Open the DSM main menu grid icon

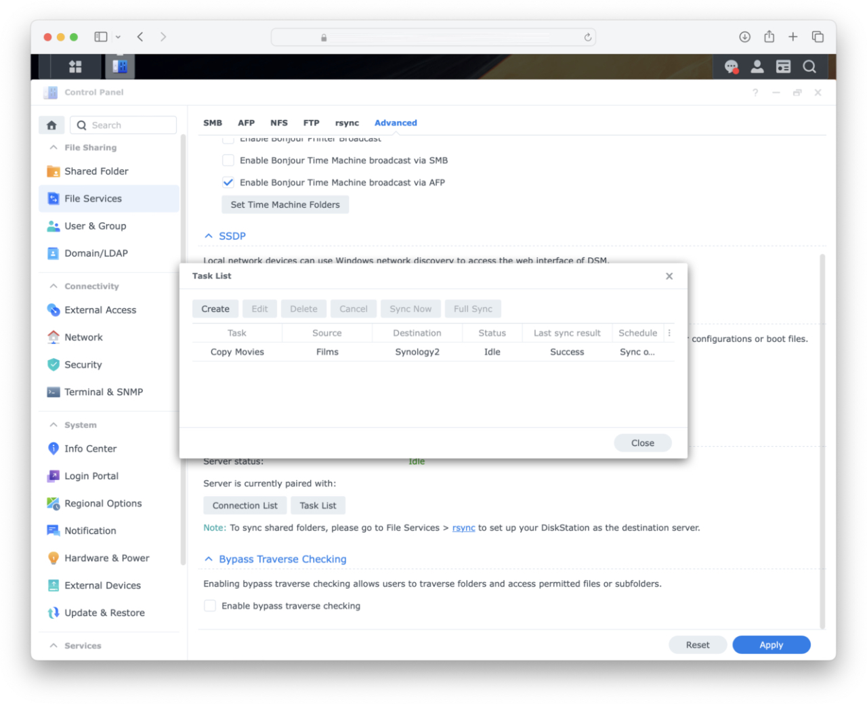coord(75,66)
